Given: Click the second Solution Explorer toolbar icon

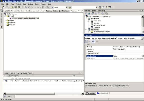Looking at the screenshot, I should click(89, 14).
